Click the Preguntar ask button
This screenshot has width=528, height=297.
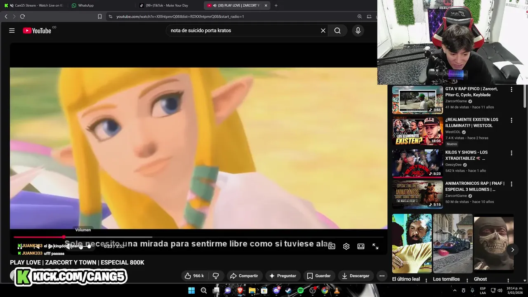coord(283,276)
